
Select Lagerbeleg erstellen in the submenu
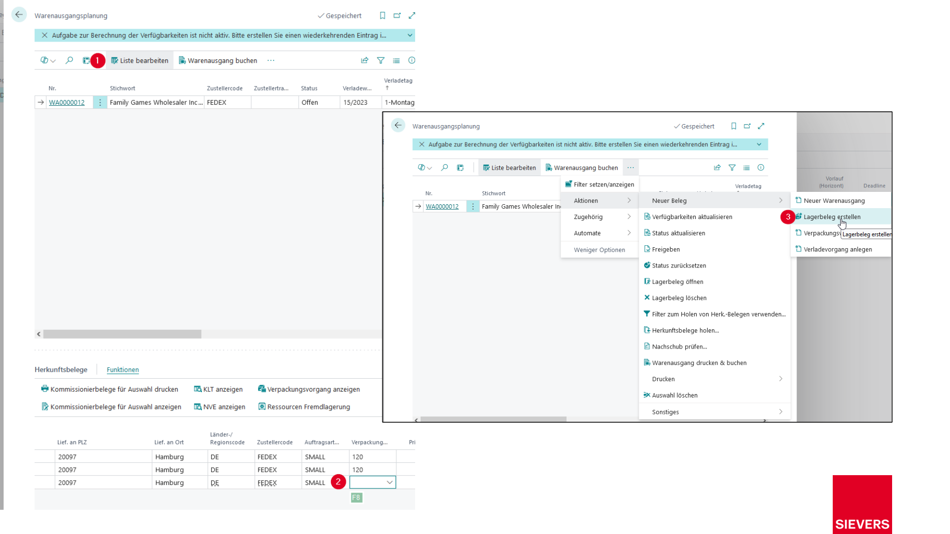click(841, 217)
